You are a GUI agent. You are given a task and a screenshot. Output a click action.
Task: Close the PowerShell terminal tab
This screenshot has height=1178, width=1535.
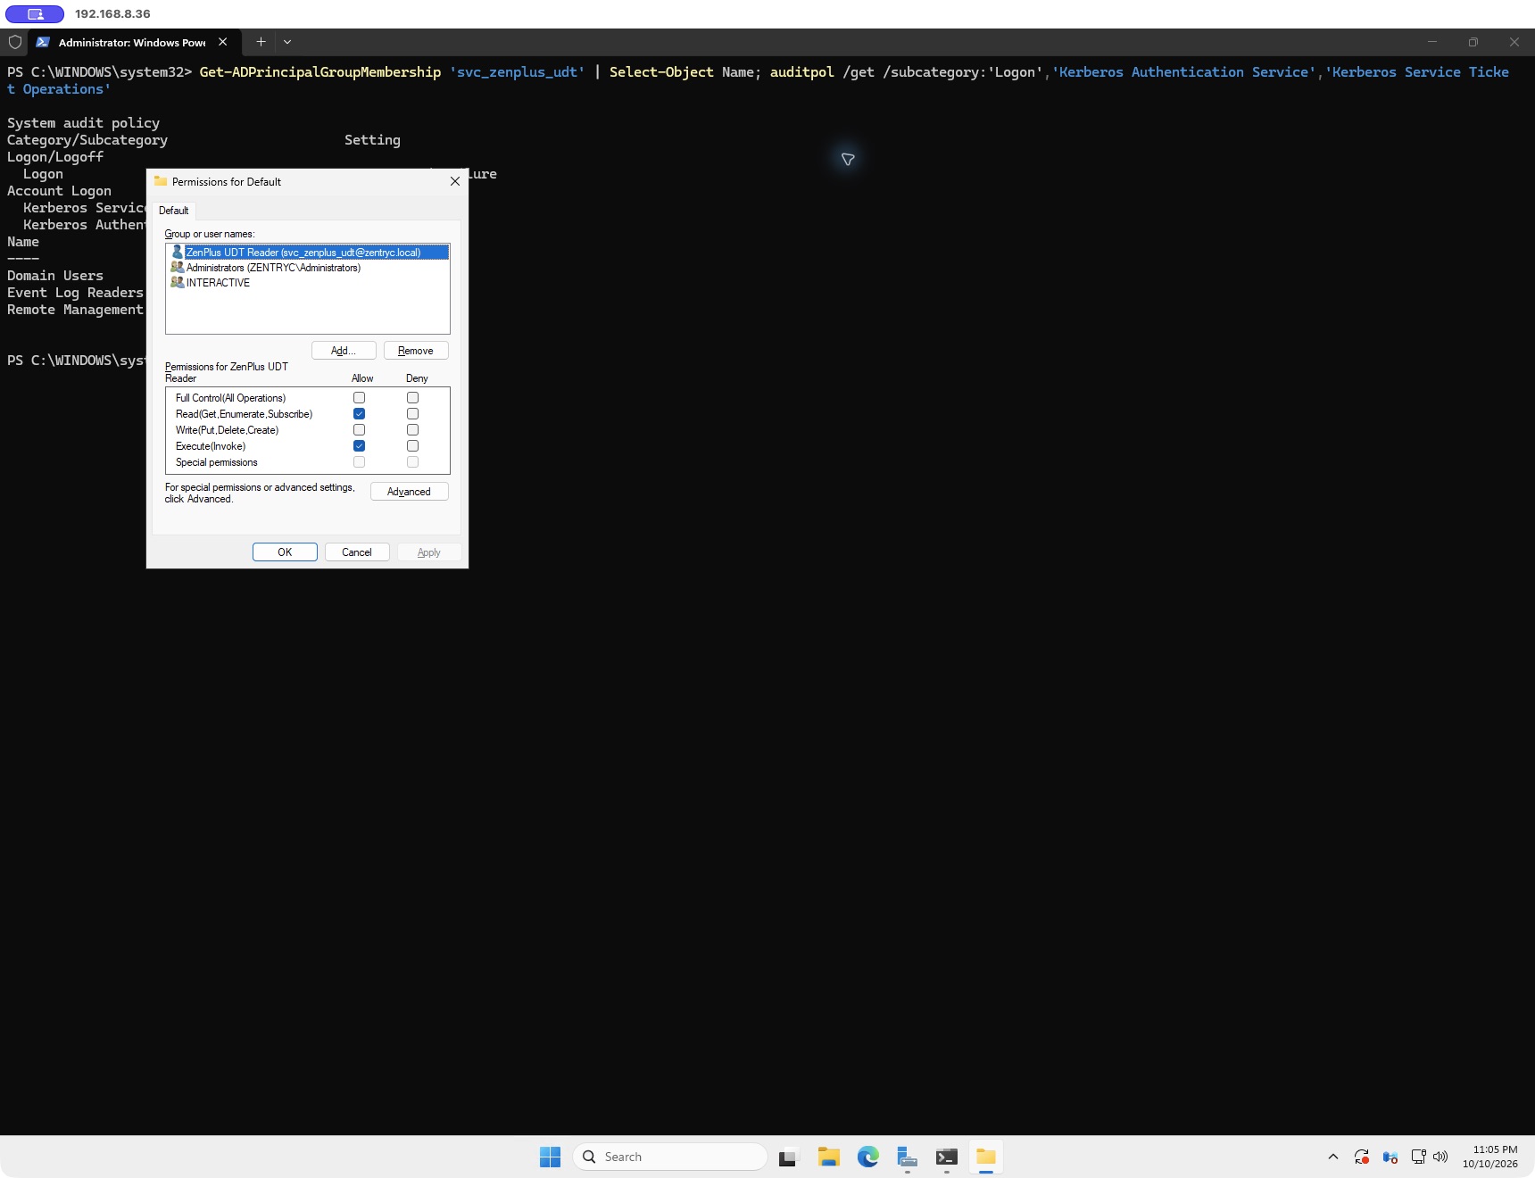click(x=223, y=42)
